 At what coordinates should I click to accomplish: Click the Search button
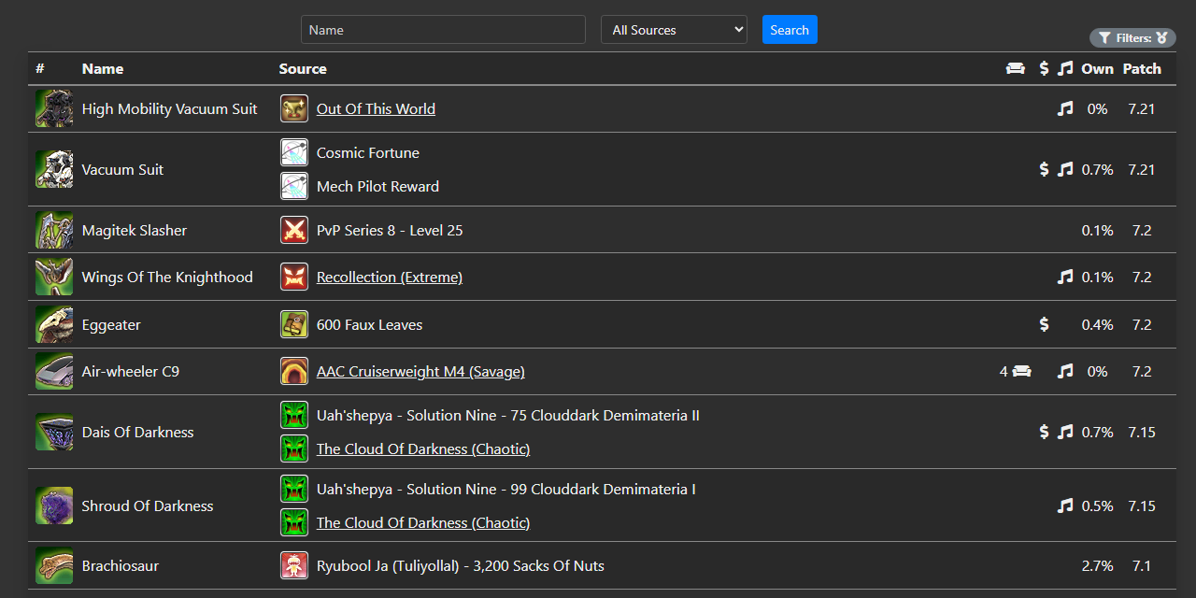[x=790, y=30]
